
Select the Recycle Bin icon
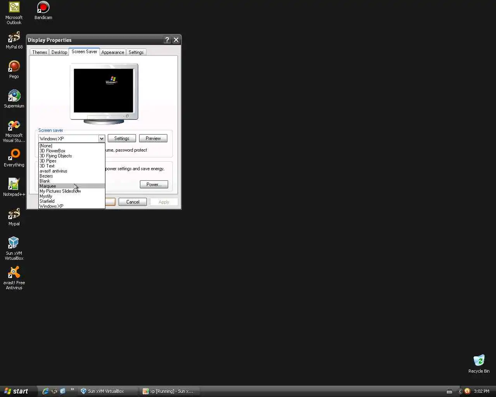click(479, 364)
